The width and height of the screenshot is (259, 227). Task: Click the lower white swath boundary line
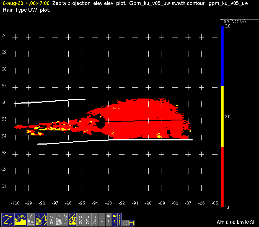click(x=115, y=142)
